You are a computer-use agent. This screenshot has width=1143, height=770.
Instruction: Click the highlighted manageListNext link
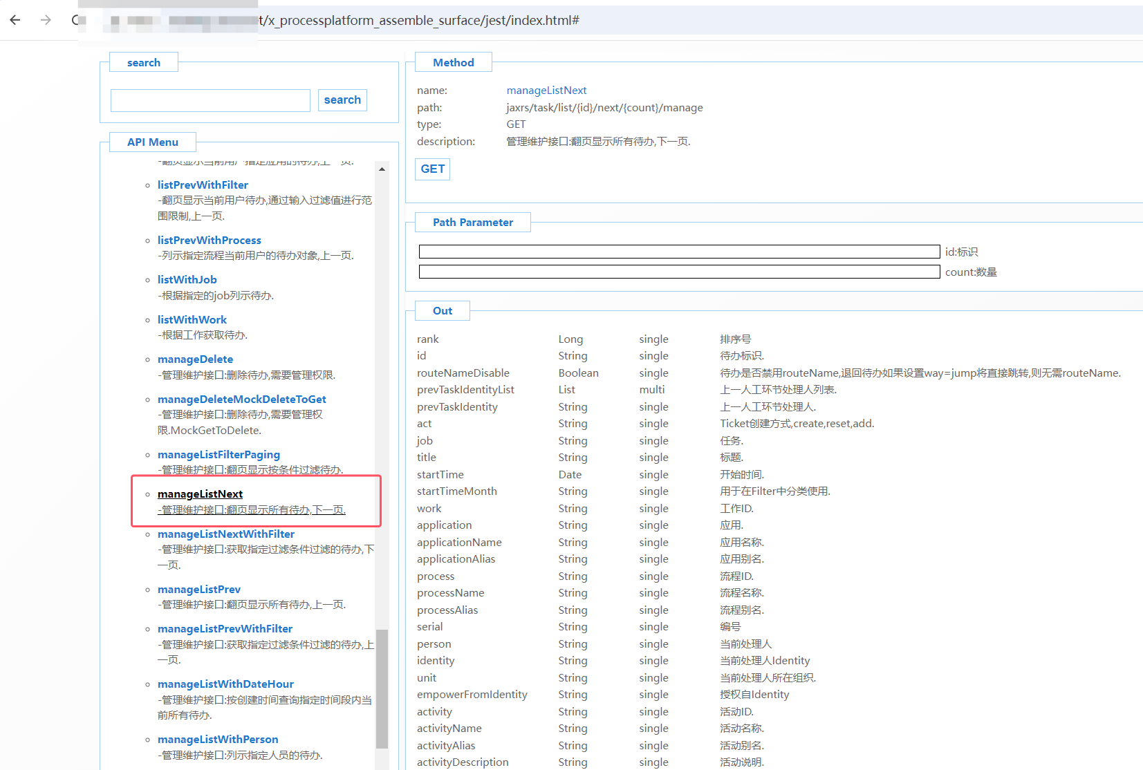tap(200, 494)
